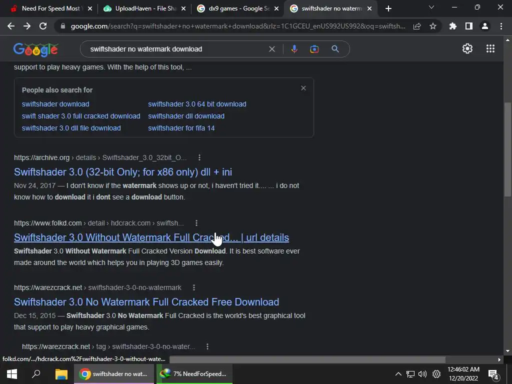The width and height of the screenshot is (512, 384).
Task: Open Windows taskbar search
Action: click(36, 374)
